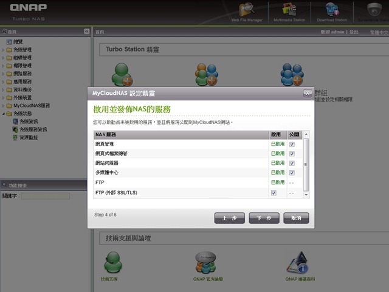389x292 pixels.
Task: Collapse the left sidebar panel
Action: pos(86,31)
